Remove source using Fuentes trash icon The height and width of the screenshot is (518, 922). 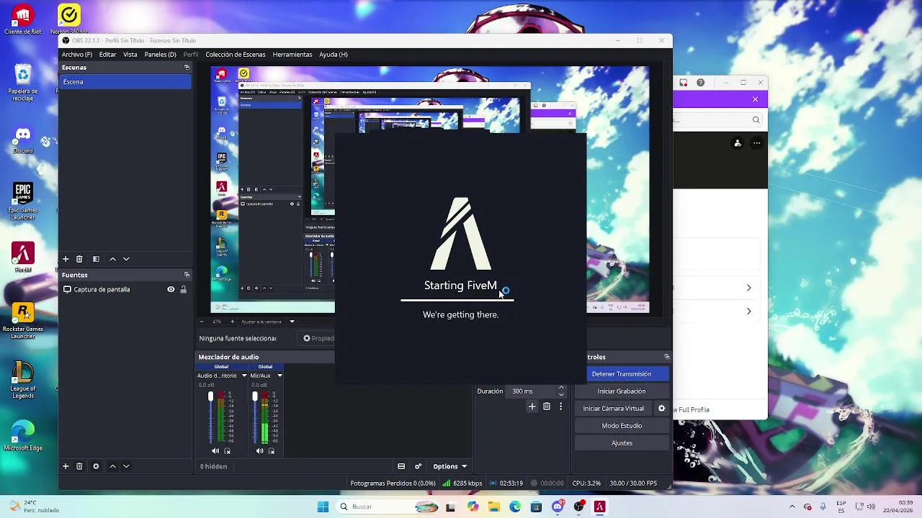click(79, 466)
